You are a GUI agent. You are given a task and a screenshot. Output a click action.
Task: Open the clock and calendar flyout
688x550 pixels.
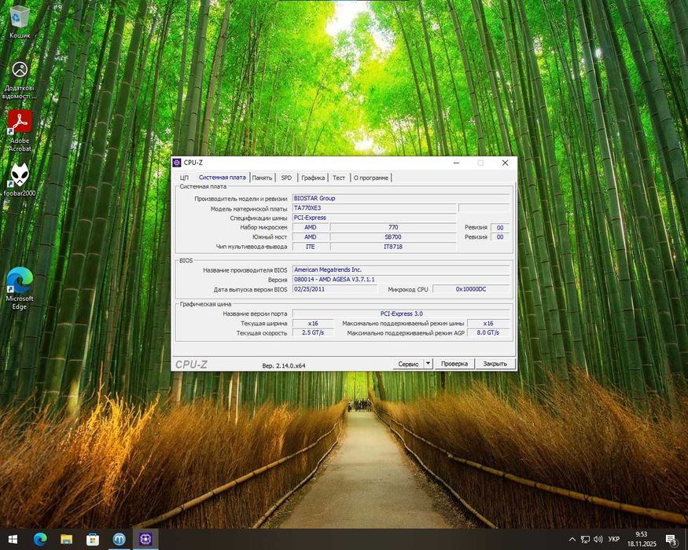(x=642, y=539)
